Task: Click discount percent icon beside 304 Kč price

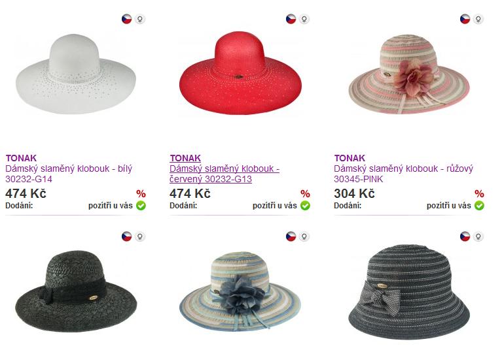Action: [479, 193]
